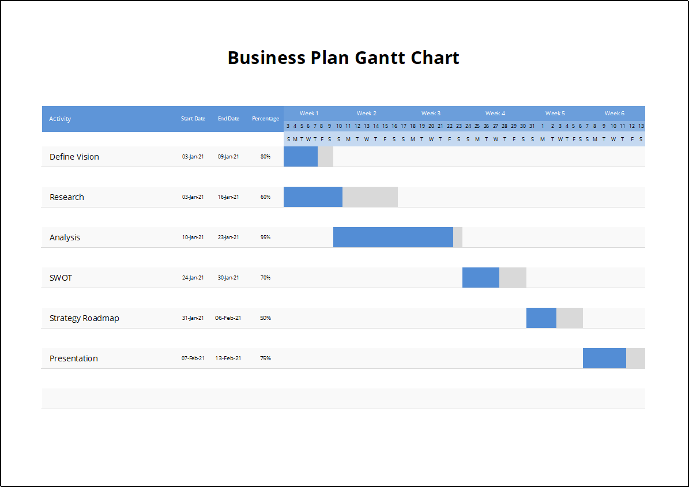Select the 24-Jan-21 start date of SWOT
Viewport: 689px width, 487px height.
[193, 278]
